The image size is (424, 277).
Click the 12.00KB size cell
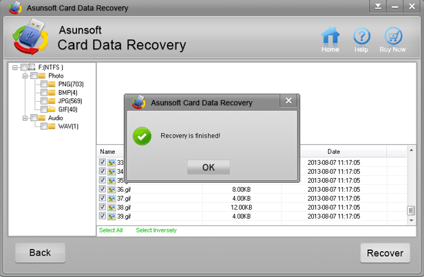pyautogui.click(x=242, y=208)
